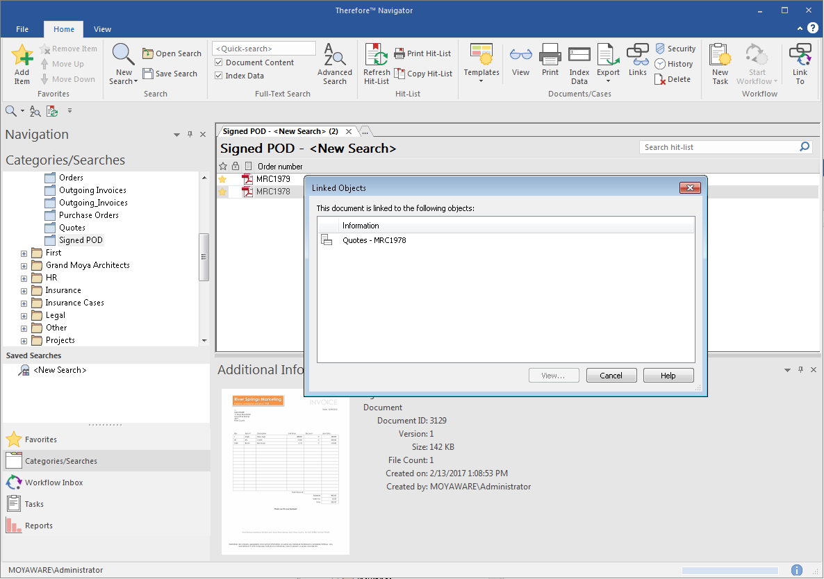Toggle the favorite star on MRC1979
This screenshot has width=824, height=579.
pos(222,178)
